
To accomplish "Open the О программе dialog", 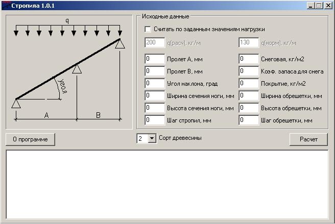I will click(x=30, y=139).
